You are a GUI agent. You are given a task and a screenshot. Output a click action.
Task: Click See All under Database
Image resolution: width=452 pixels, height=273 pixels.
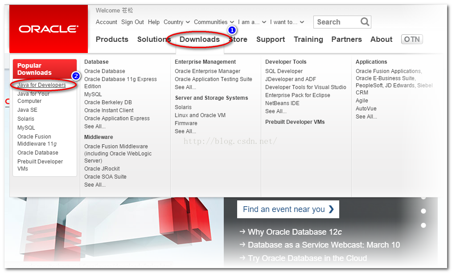point(95,126)
